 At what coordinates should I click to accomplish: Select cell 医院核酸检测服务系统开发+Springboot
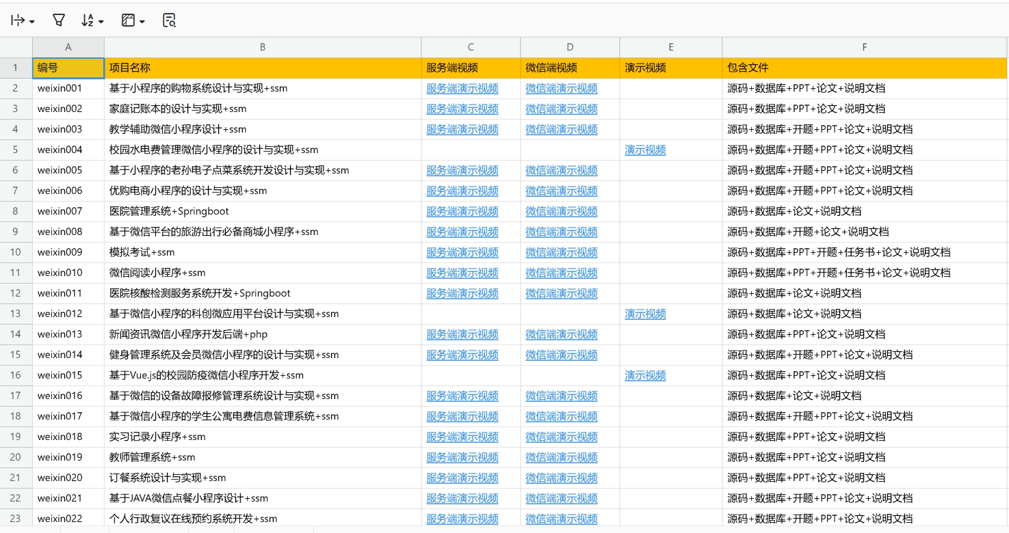263,293
